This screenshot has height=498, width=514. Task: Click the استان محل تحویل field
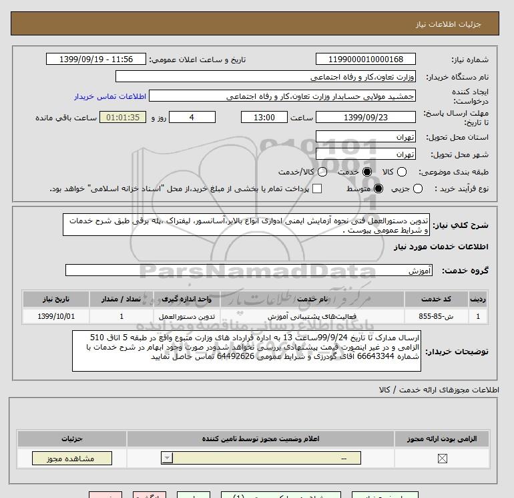pyautogui.click(x=366, y=136)
